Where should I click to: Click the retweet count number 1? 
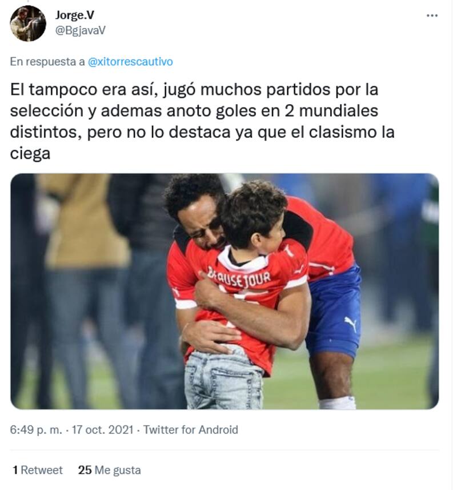tap(15, 470)
